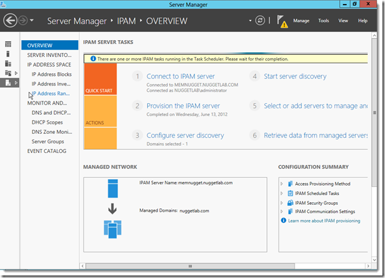This screenshot has height=278, width=385.
Task: Open the Tools menu
Action: click(x=323, y=20)
